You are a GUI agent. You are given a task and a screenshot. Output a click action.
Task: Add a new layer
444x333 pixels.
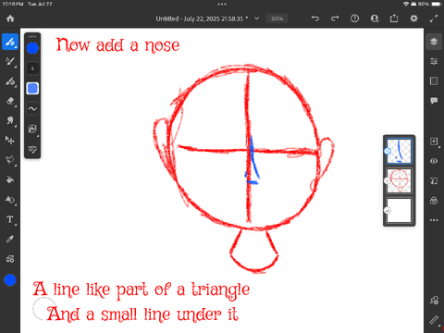coord(434,142)
